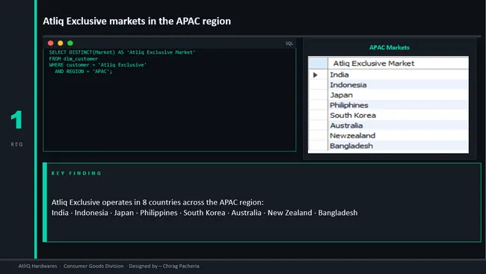Screen dimensions: 486x274
Task: Select the Bangladesh row in results table
Action: [388, 146]
